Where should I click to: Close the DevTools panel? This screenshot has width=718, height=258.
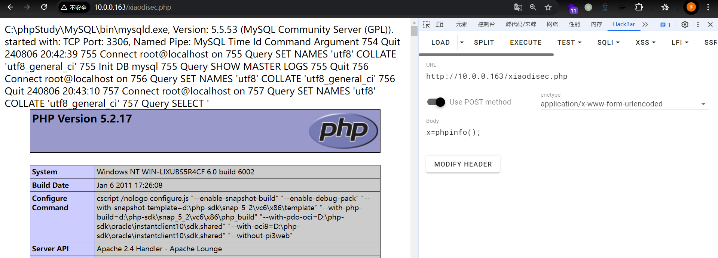click(710, 24)
